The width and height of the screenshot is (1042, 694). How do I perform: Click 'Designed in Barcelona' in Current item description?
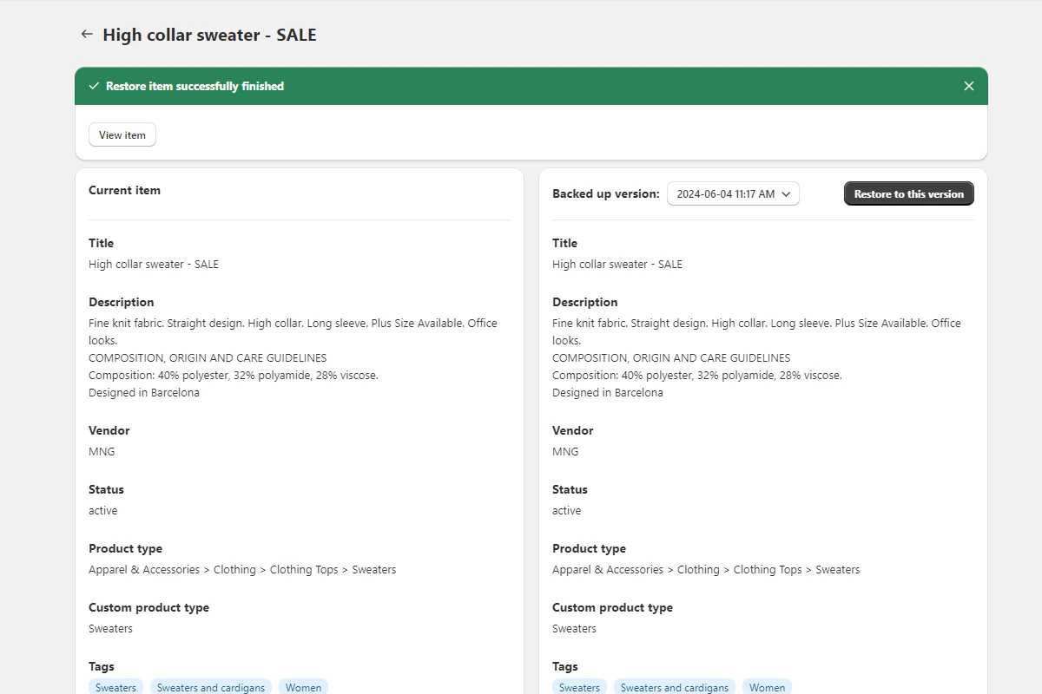[144, 393]
